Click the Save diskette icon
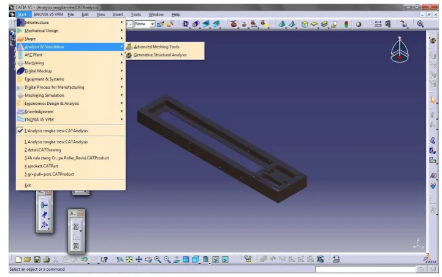Viewport: 442px width, 277px height. [37, 259]
